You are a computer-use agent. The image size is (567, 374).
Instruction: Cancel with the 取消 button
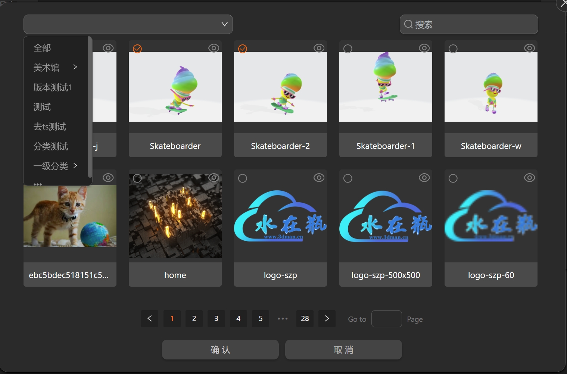[x=343, y=350]
